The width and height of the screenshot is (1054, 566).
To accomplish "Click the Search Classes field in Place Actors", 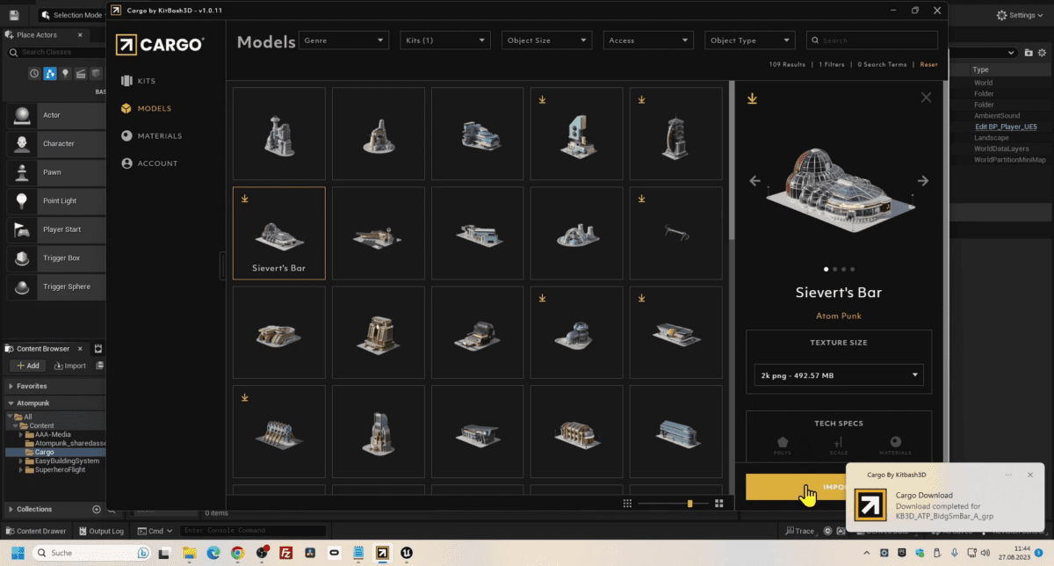I will point(54,53).
